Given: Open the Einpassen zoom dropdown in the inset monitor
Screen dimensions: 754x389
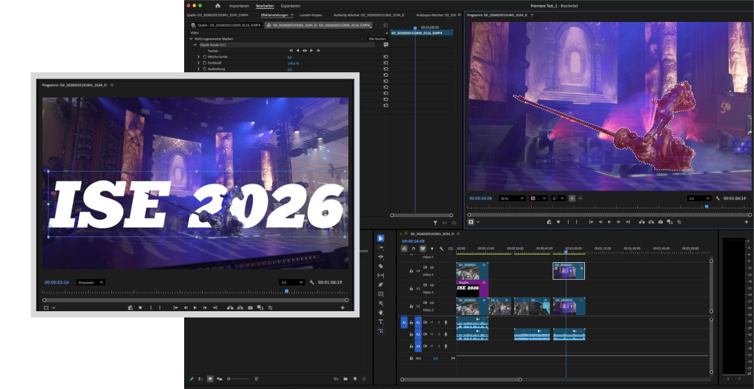Looking at the screenshot, I should coord(91,282).
